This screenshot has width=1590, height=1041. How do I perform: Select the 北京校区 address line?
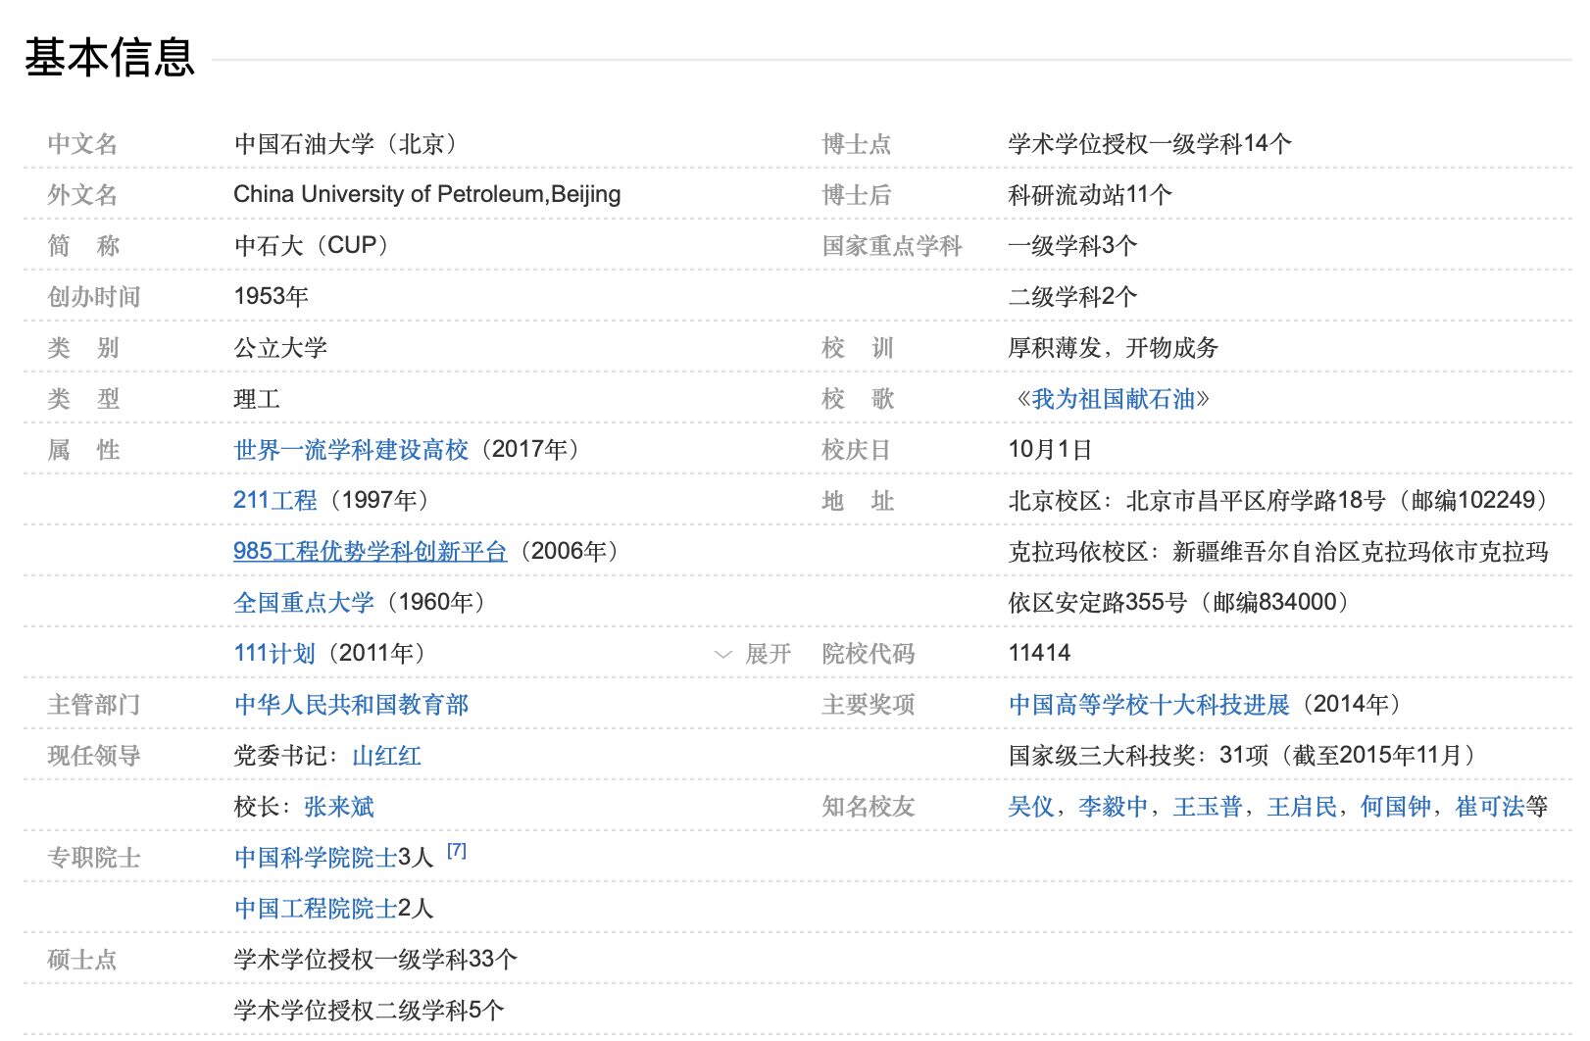(1278, 501)
